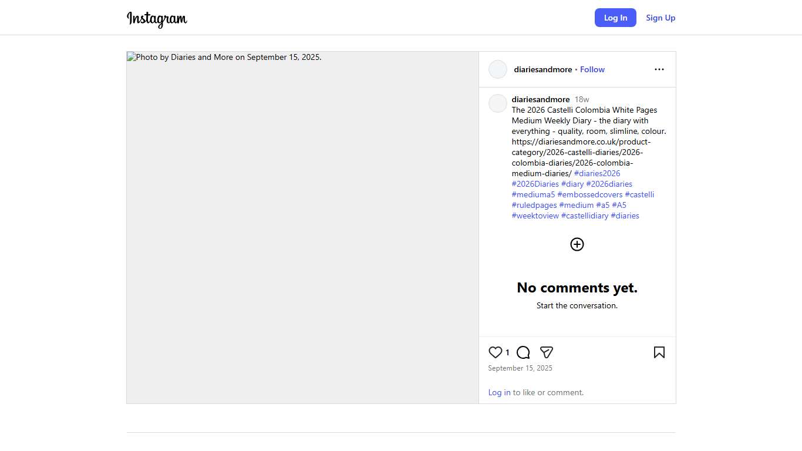Click the Instagram logo

coord(157,19)
